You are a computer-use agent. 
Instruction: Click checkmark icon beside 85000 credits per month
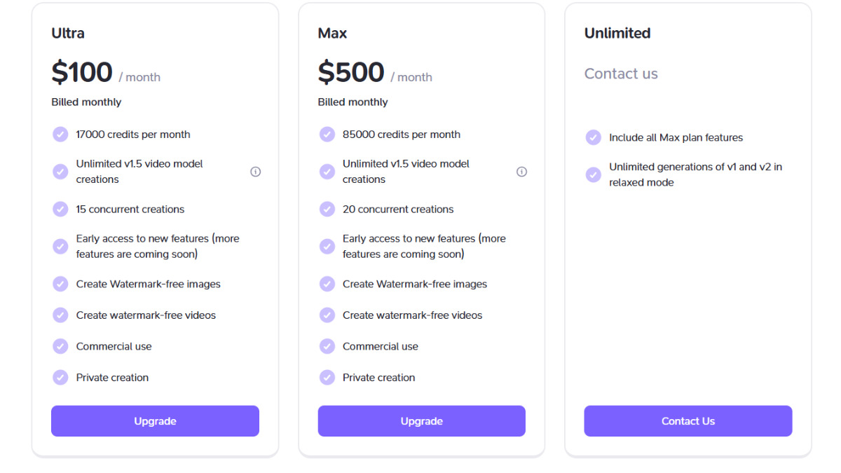(327, 134)
